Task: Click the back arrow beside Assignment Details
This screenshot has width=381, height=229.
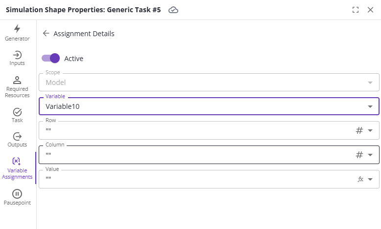Action: (x=46, y=34)
